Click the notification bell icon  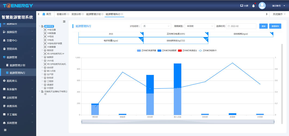[x=253, y=6]
